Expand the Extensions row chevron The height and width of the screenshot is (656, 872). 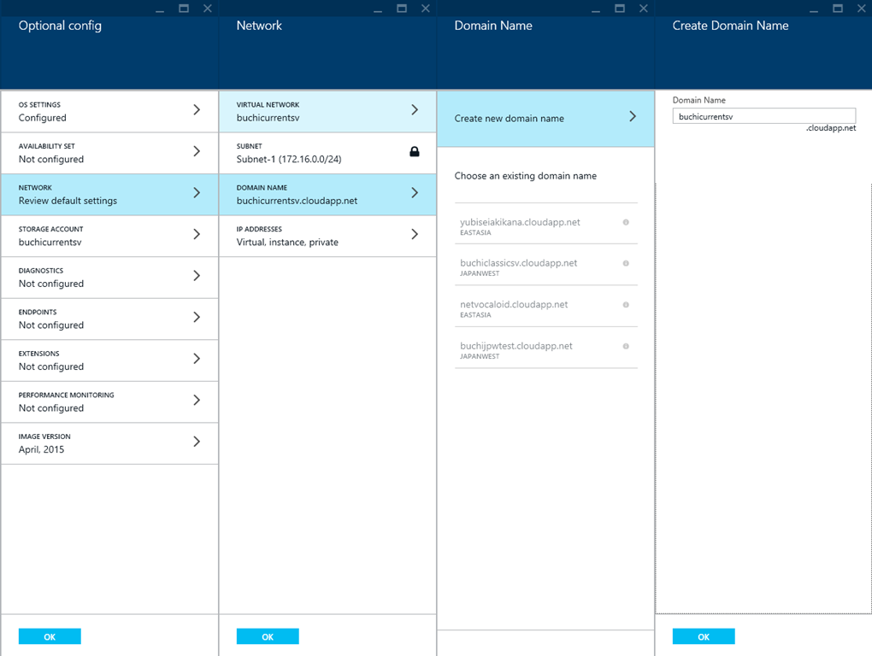click(x=197, y=359)
